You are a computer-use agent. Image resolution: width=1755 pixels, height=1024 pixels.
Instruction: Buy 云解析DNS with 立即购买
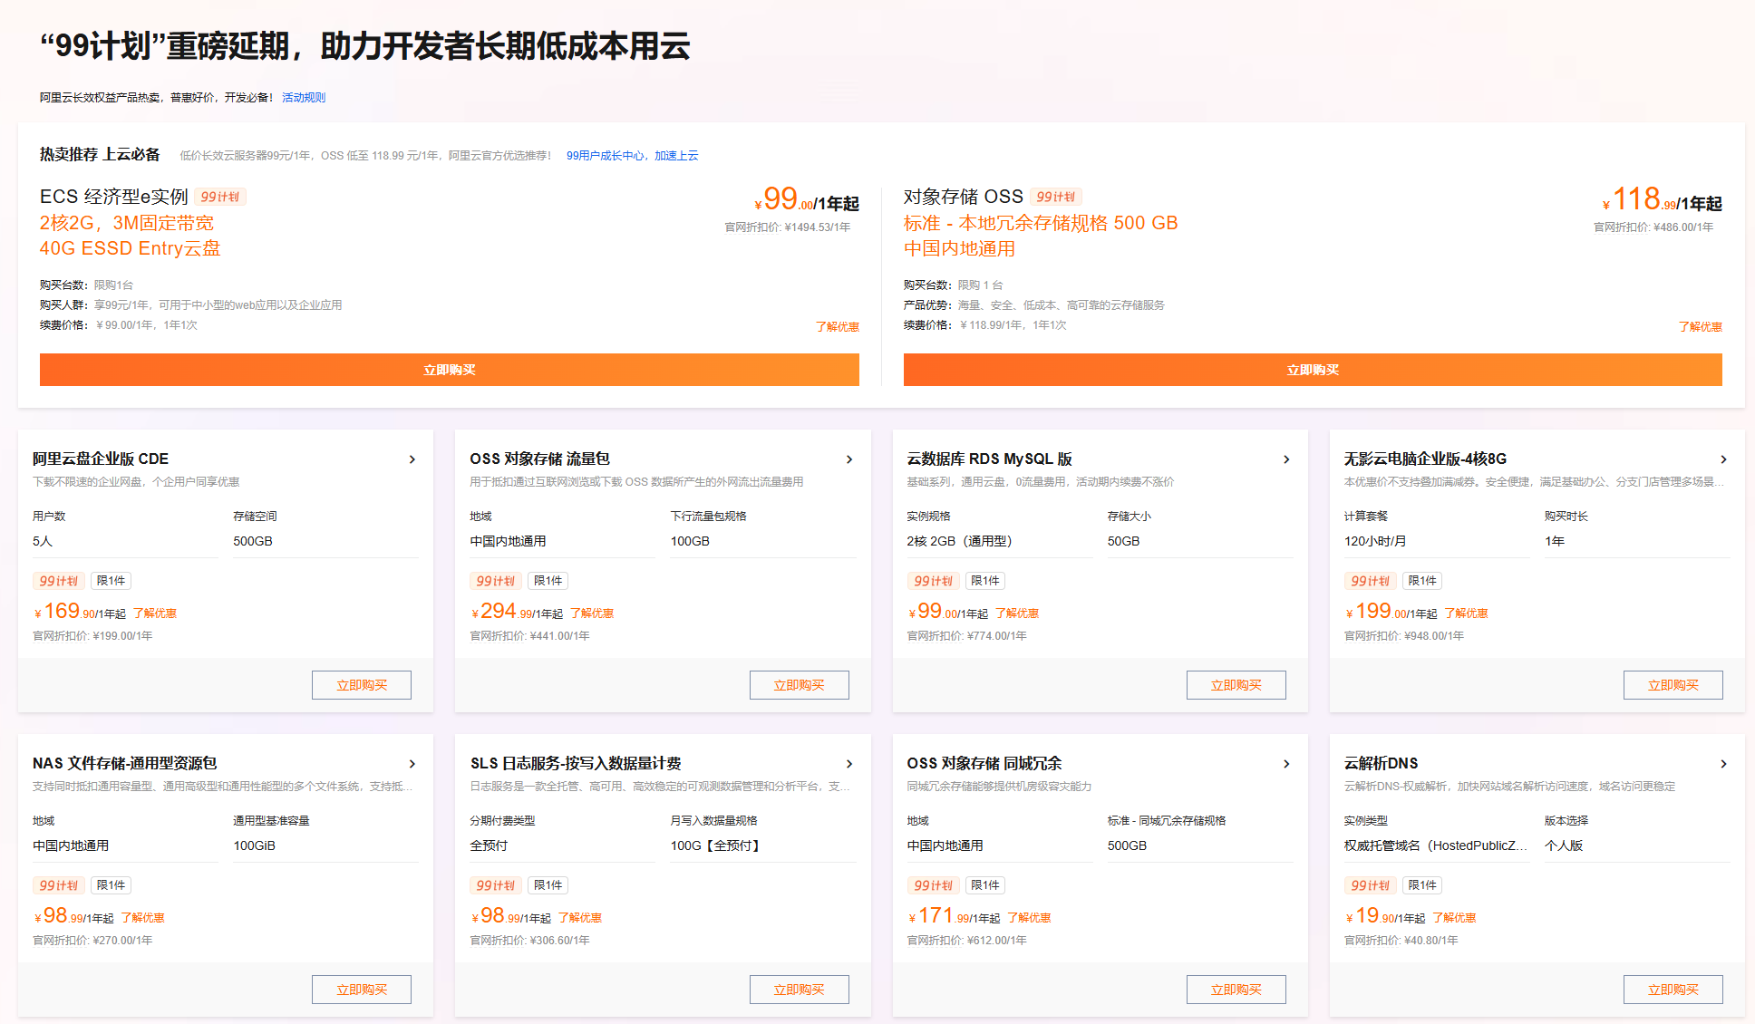1673,990
